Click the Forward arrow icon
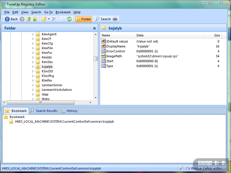The image size is (231, 173). [22, 19]
